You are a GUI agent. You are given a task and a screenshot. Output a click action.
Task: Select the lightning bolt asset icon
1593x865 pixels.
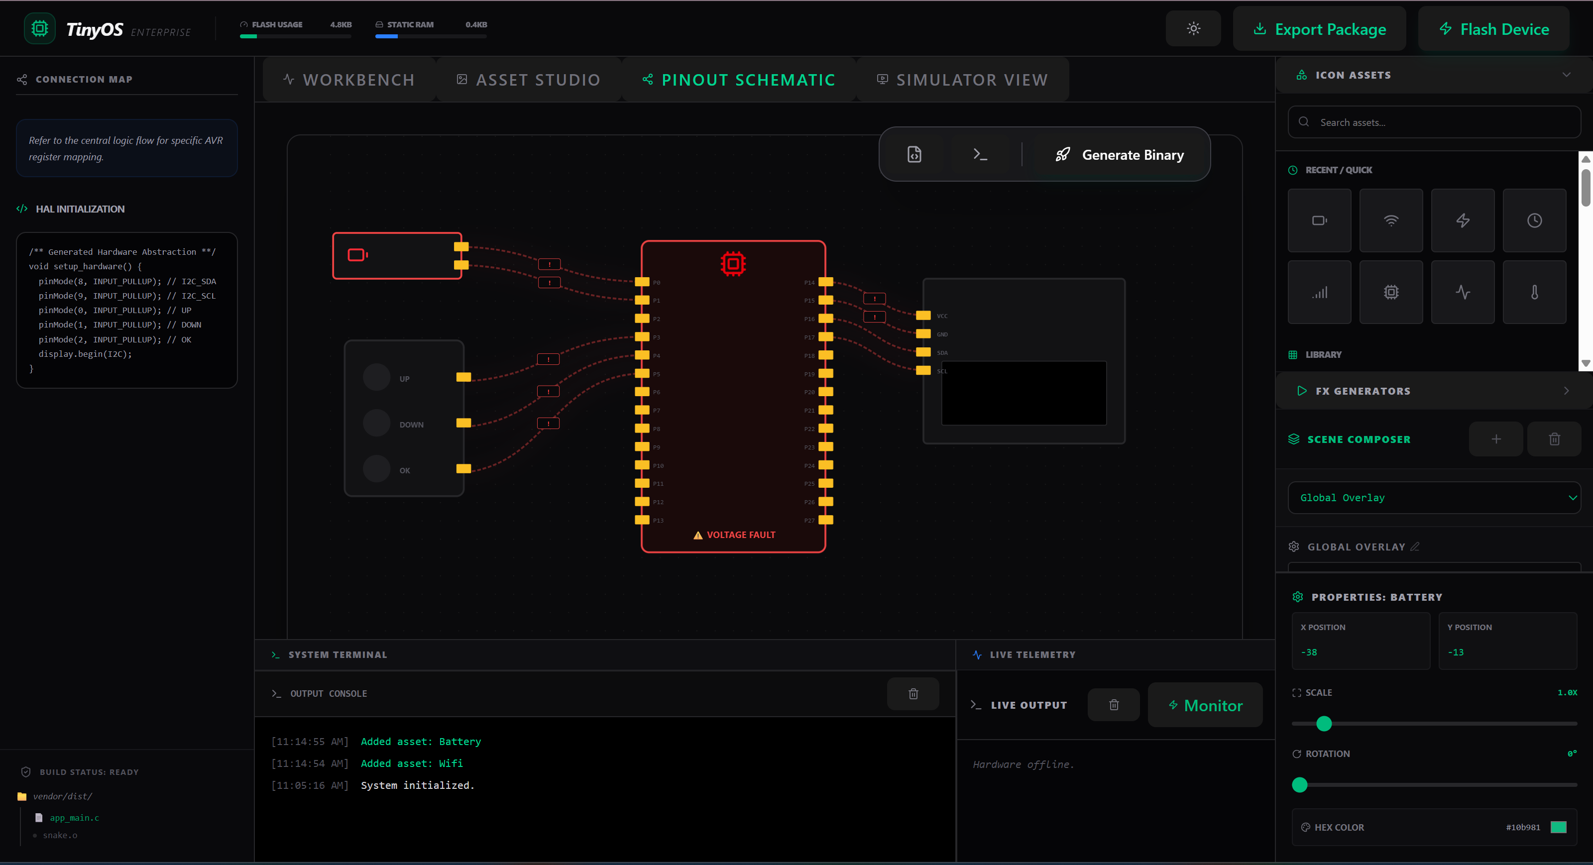click(x=1463, y=220)
